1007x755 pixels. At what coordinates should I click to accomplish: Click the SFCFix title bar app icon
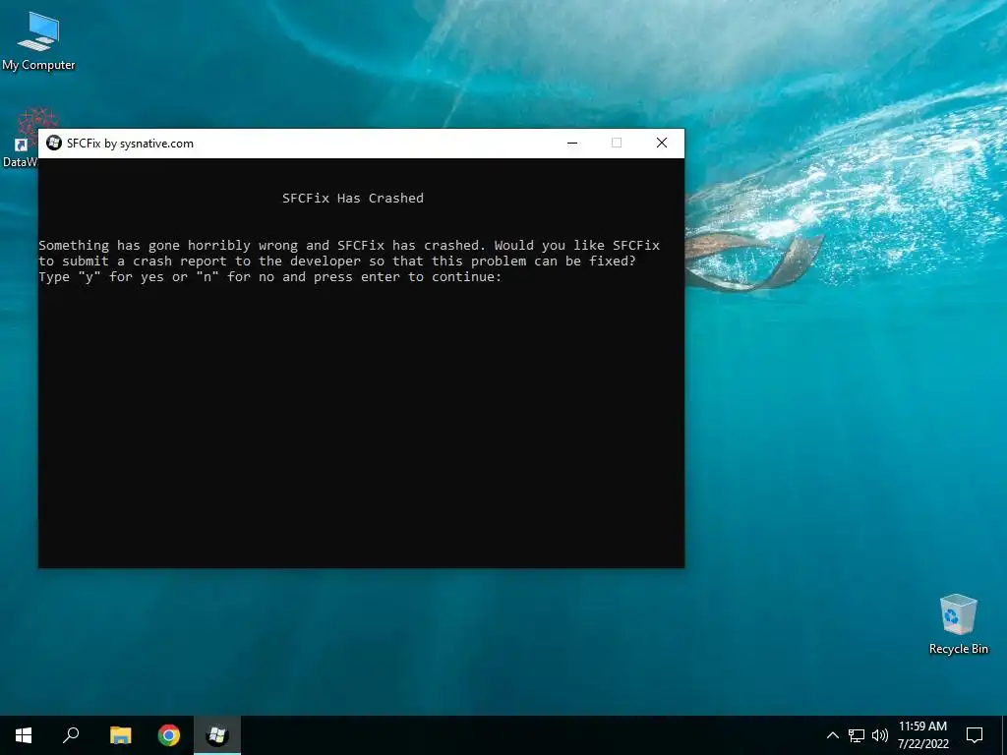[54, 144]
